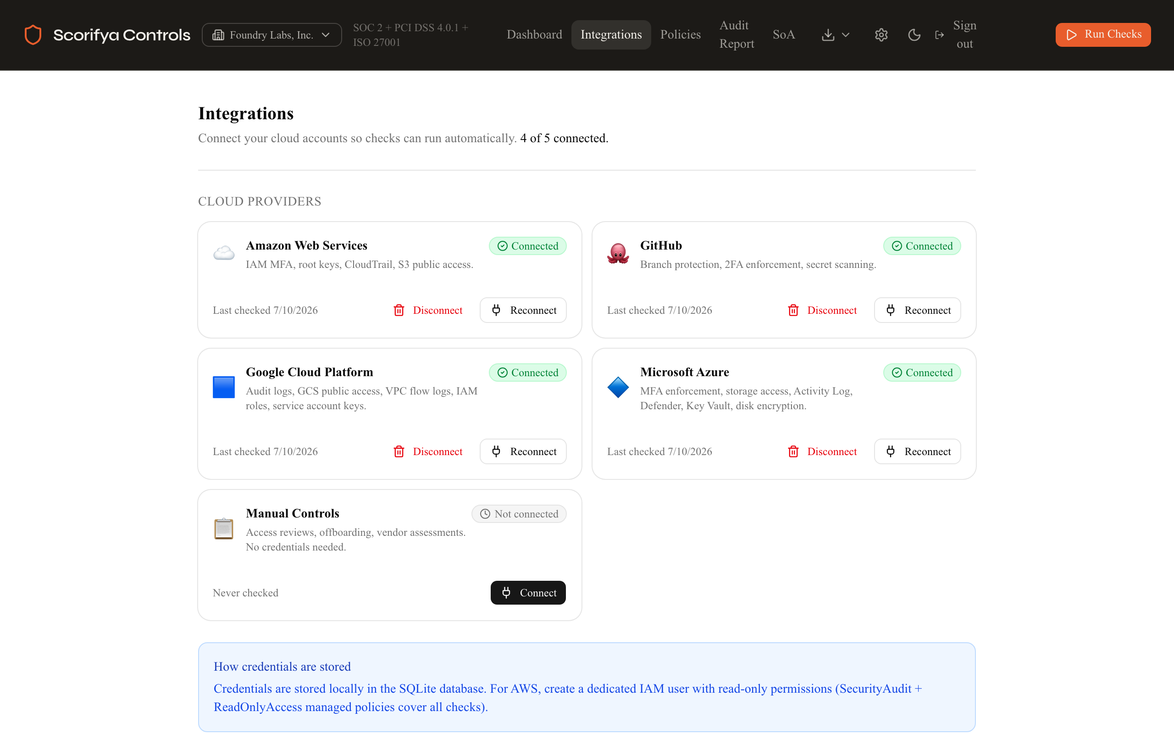
Task: Select the Integrations tab
Action: 611,34
